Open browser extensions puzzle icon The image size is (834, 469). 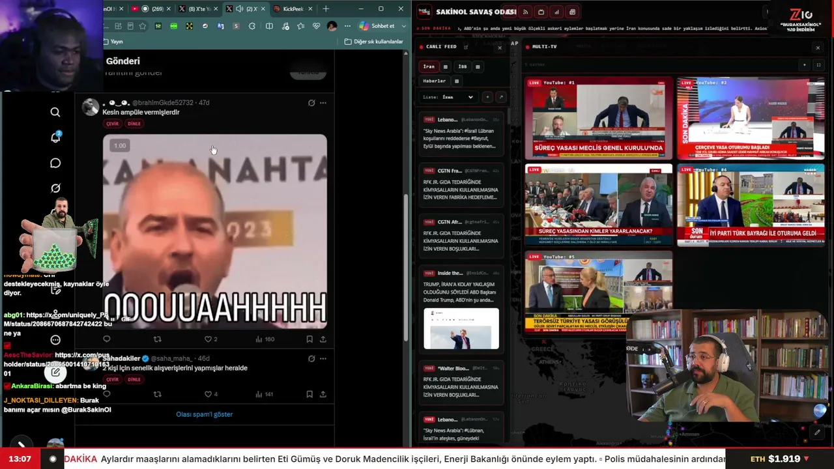[x=252, y=26]
